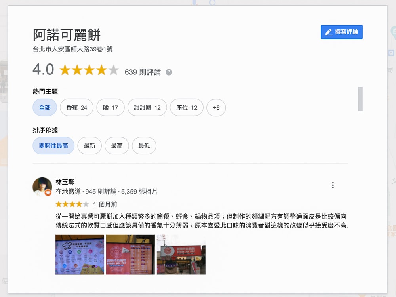The image size is (396, 297).
Task: Open the second review photo of red menu
Action: (x=130, y=255)
